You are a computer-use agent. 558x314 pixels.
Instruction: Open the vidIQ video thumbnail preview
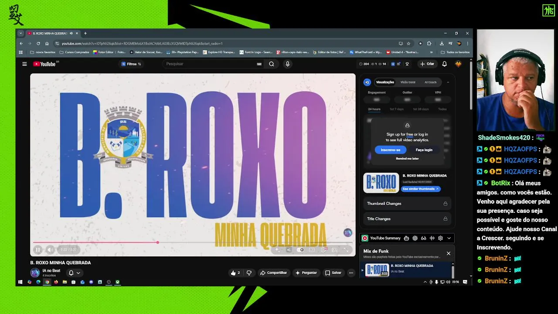click(381, 183)
